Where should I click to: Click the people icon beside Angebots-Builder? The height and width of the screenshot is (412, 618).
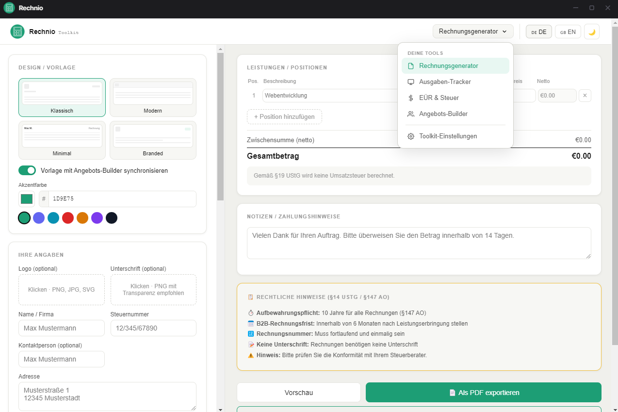[x=411, y=114]
